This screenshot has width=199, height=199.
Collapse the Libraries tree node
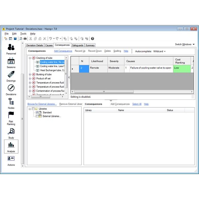30,109
